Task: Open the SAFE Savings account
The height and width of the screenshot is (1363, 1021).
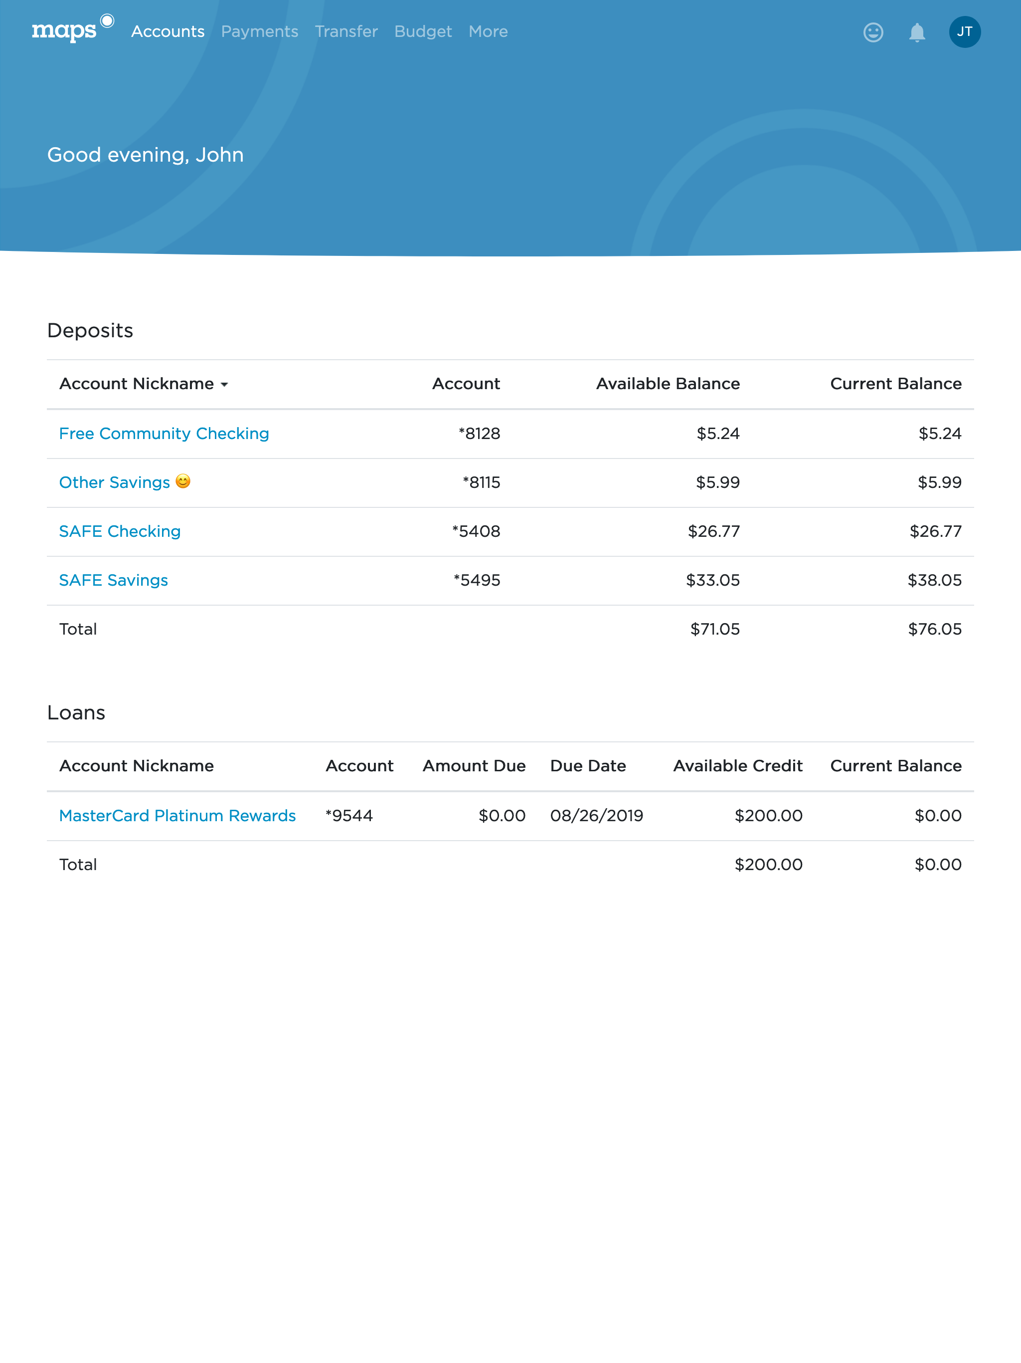Action: coord(113,580)
